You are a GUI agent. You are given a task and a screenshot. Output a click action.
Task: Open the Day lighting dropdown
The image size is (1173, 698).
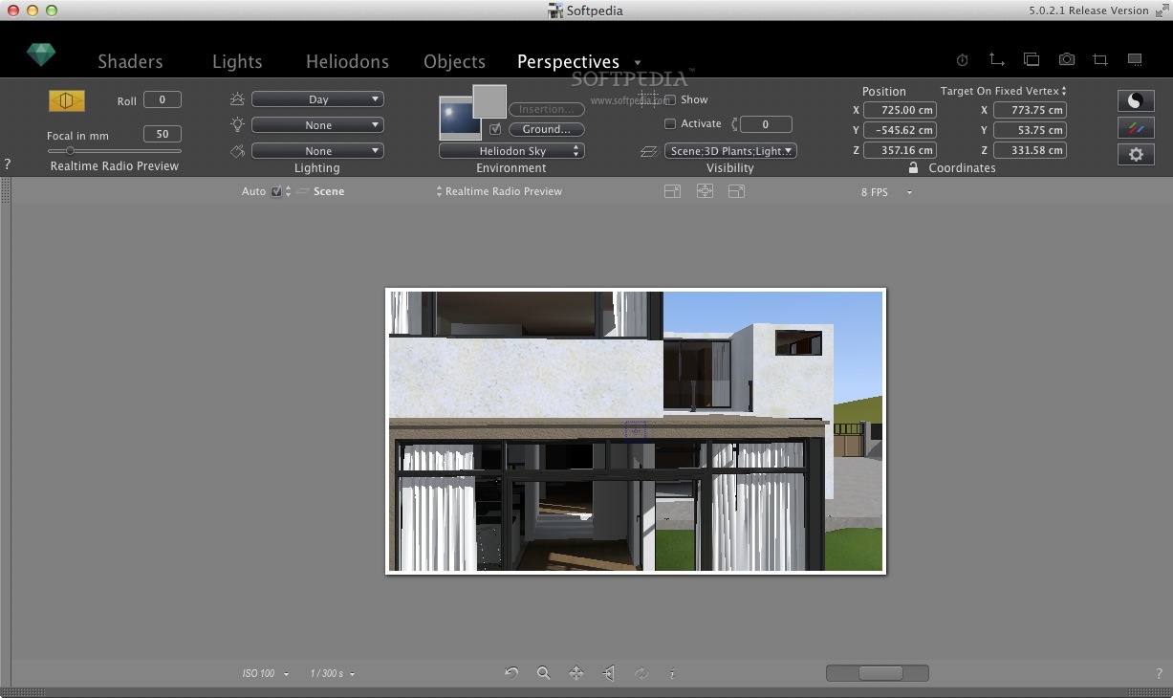click(x=317, y=99)
